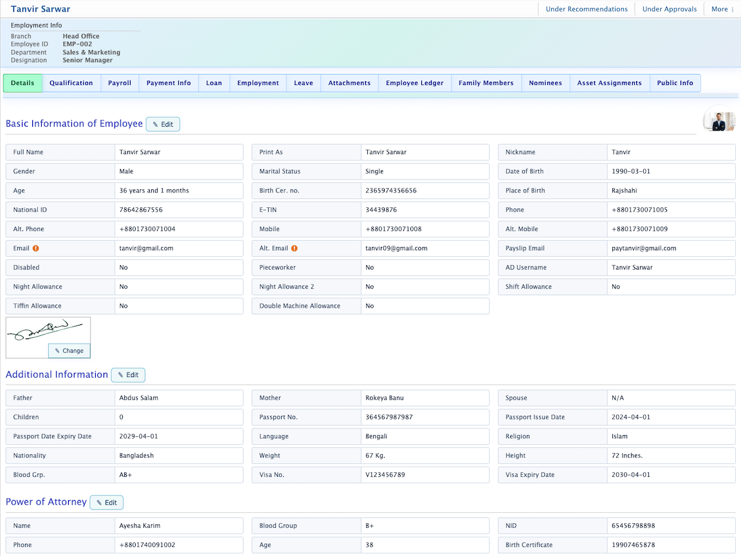Select the Payment Info tab
The width and height of the screenshot is (741, 556).
[168, 82]
